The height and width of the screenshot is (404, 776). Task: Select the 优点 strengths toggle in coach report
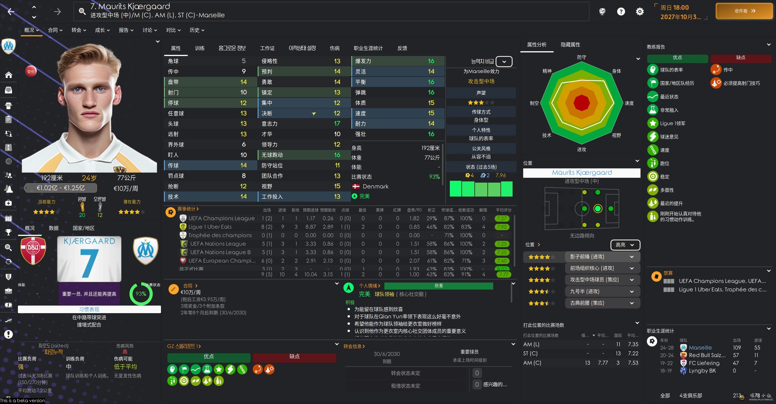pyautogui.click(x=677, y=58)
